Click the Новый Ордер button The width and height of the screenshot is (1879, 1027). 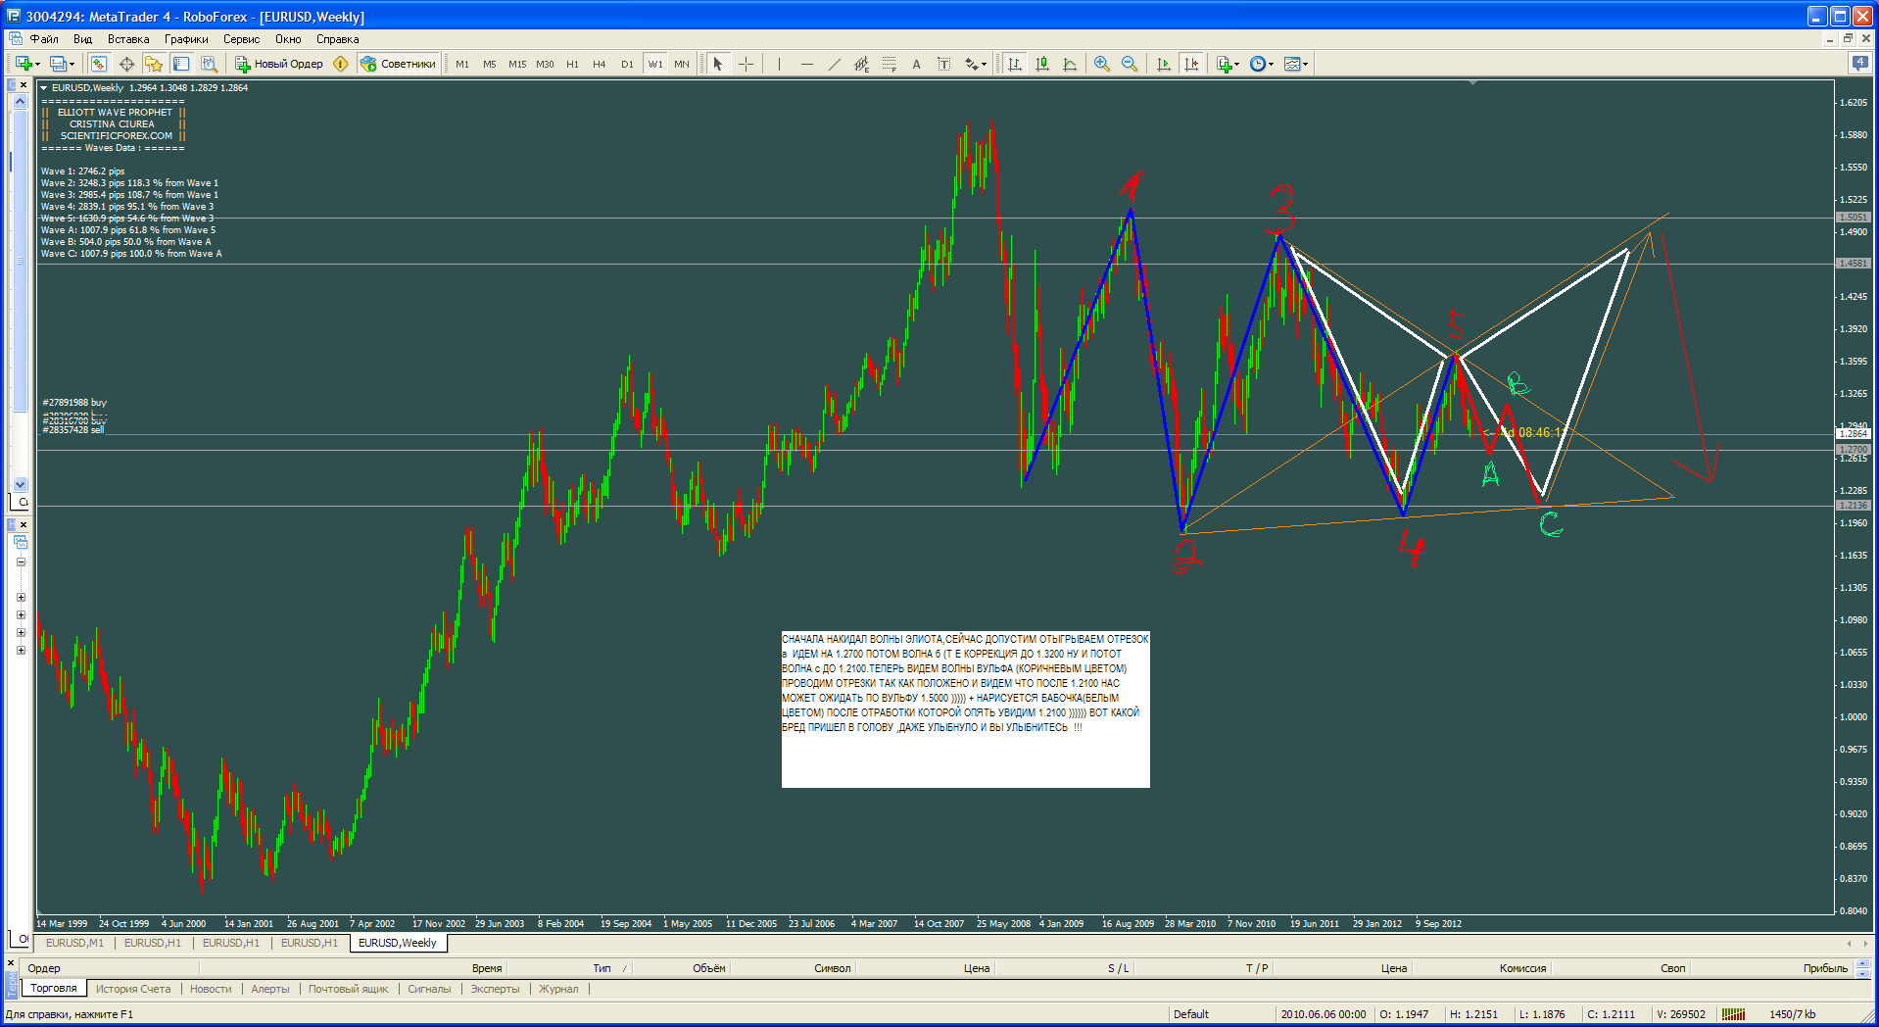click(x=279, y=64)
